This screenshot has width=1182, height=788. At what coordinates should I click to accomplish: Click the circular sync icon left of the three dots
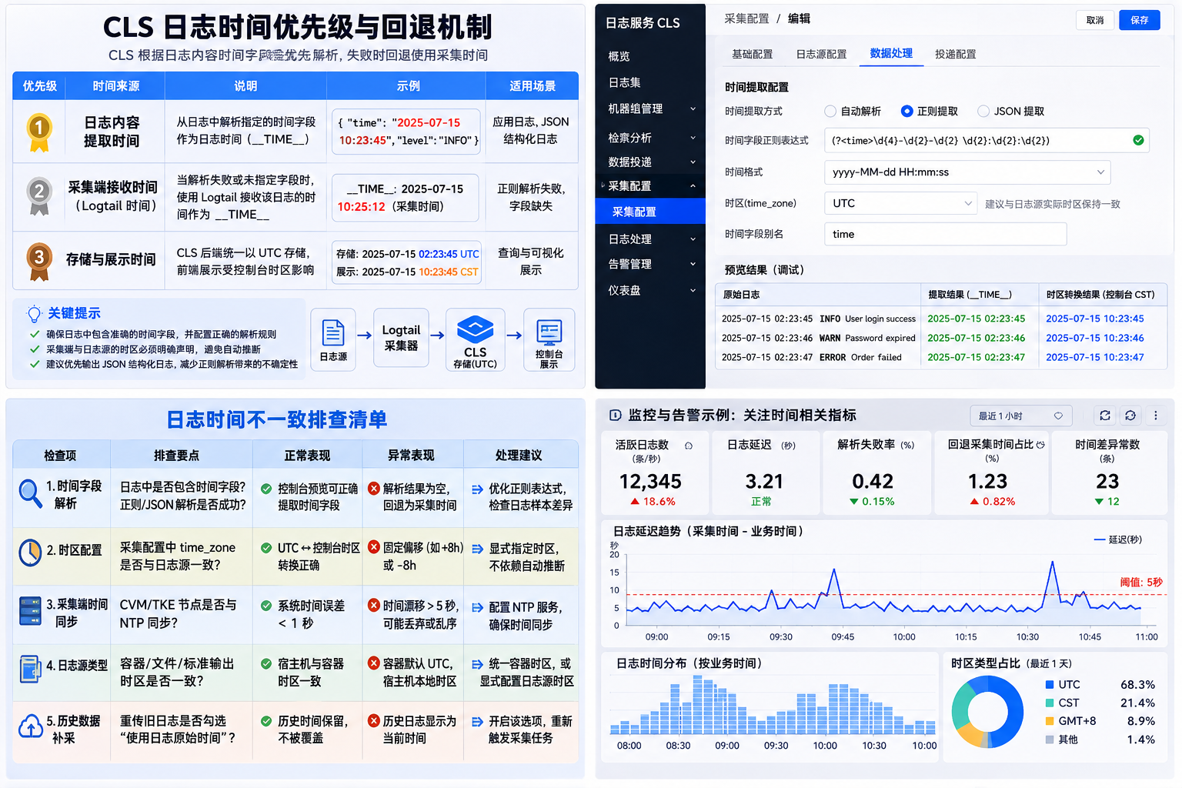click(1130, 416)
